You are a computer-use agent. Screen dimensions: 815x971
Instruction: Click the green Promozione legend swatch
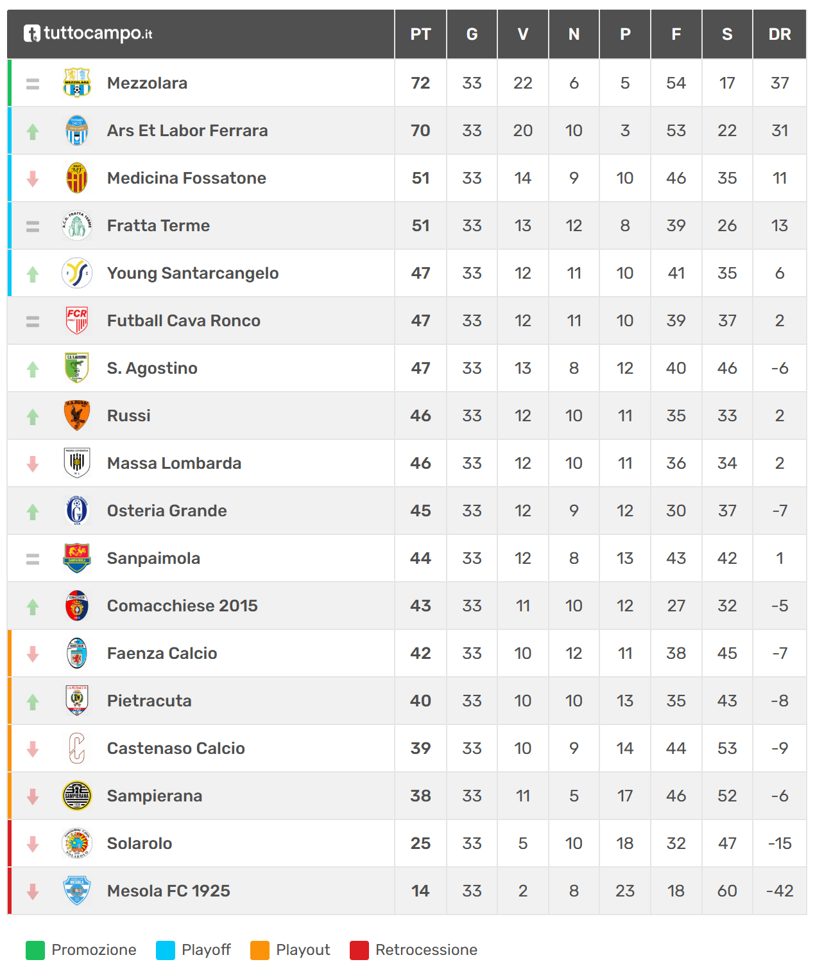pyautogui.click(x=35, y=950)
